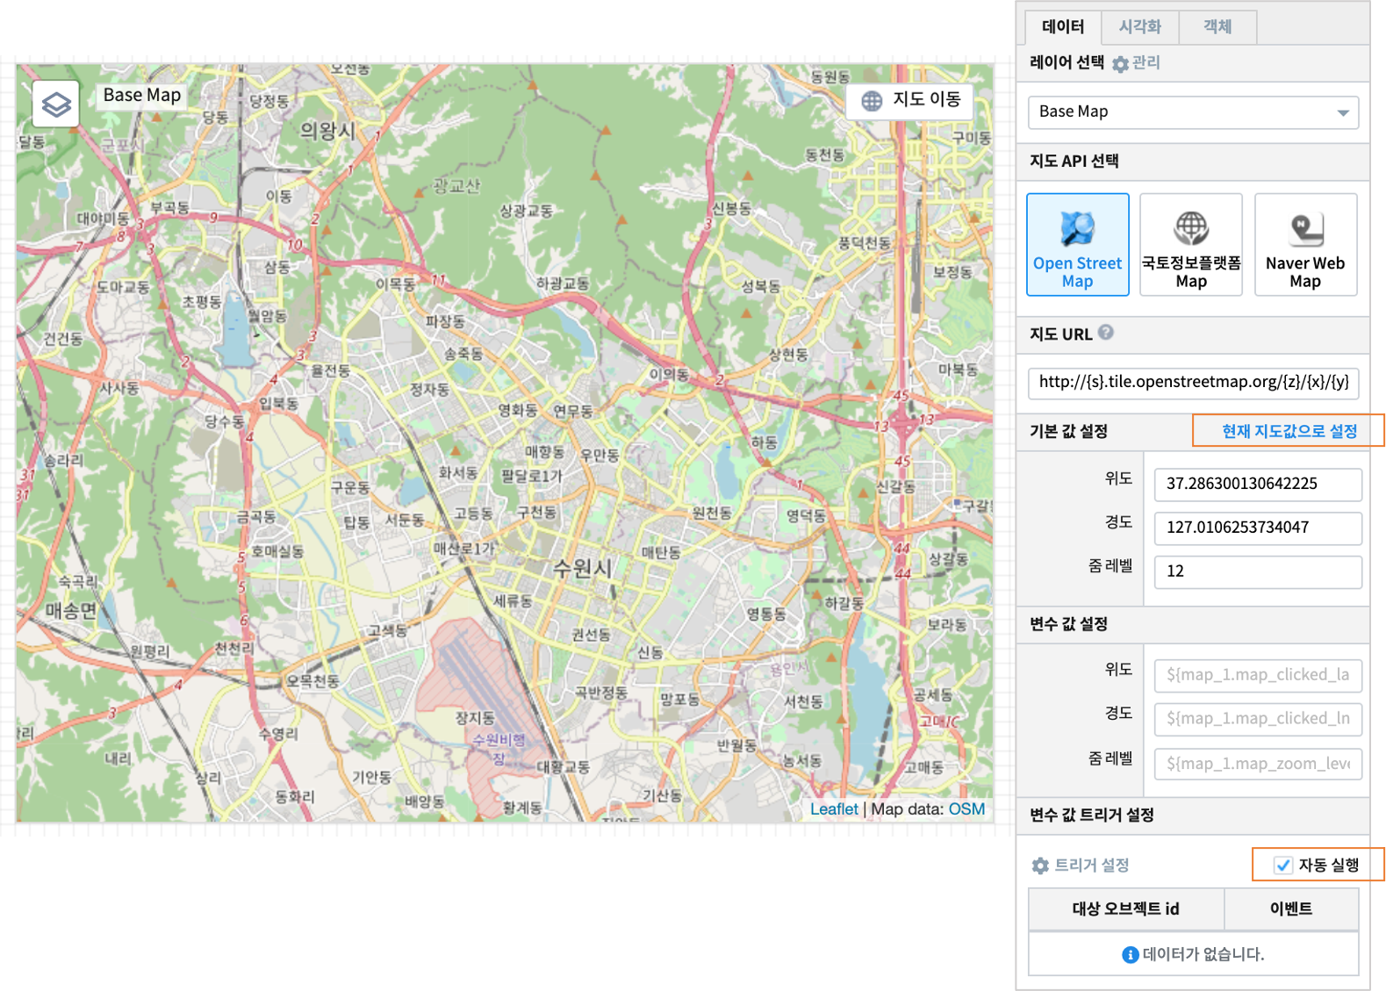Click the 이벤트 column header
Viewport: 1386px width, 991px height.
click(1291, 909)
